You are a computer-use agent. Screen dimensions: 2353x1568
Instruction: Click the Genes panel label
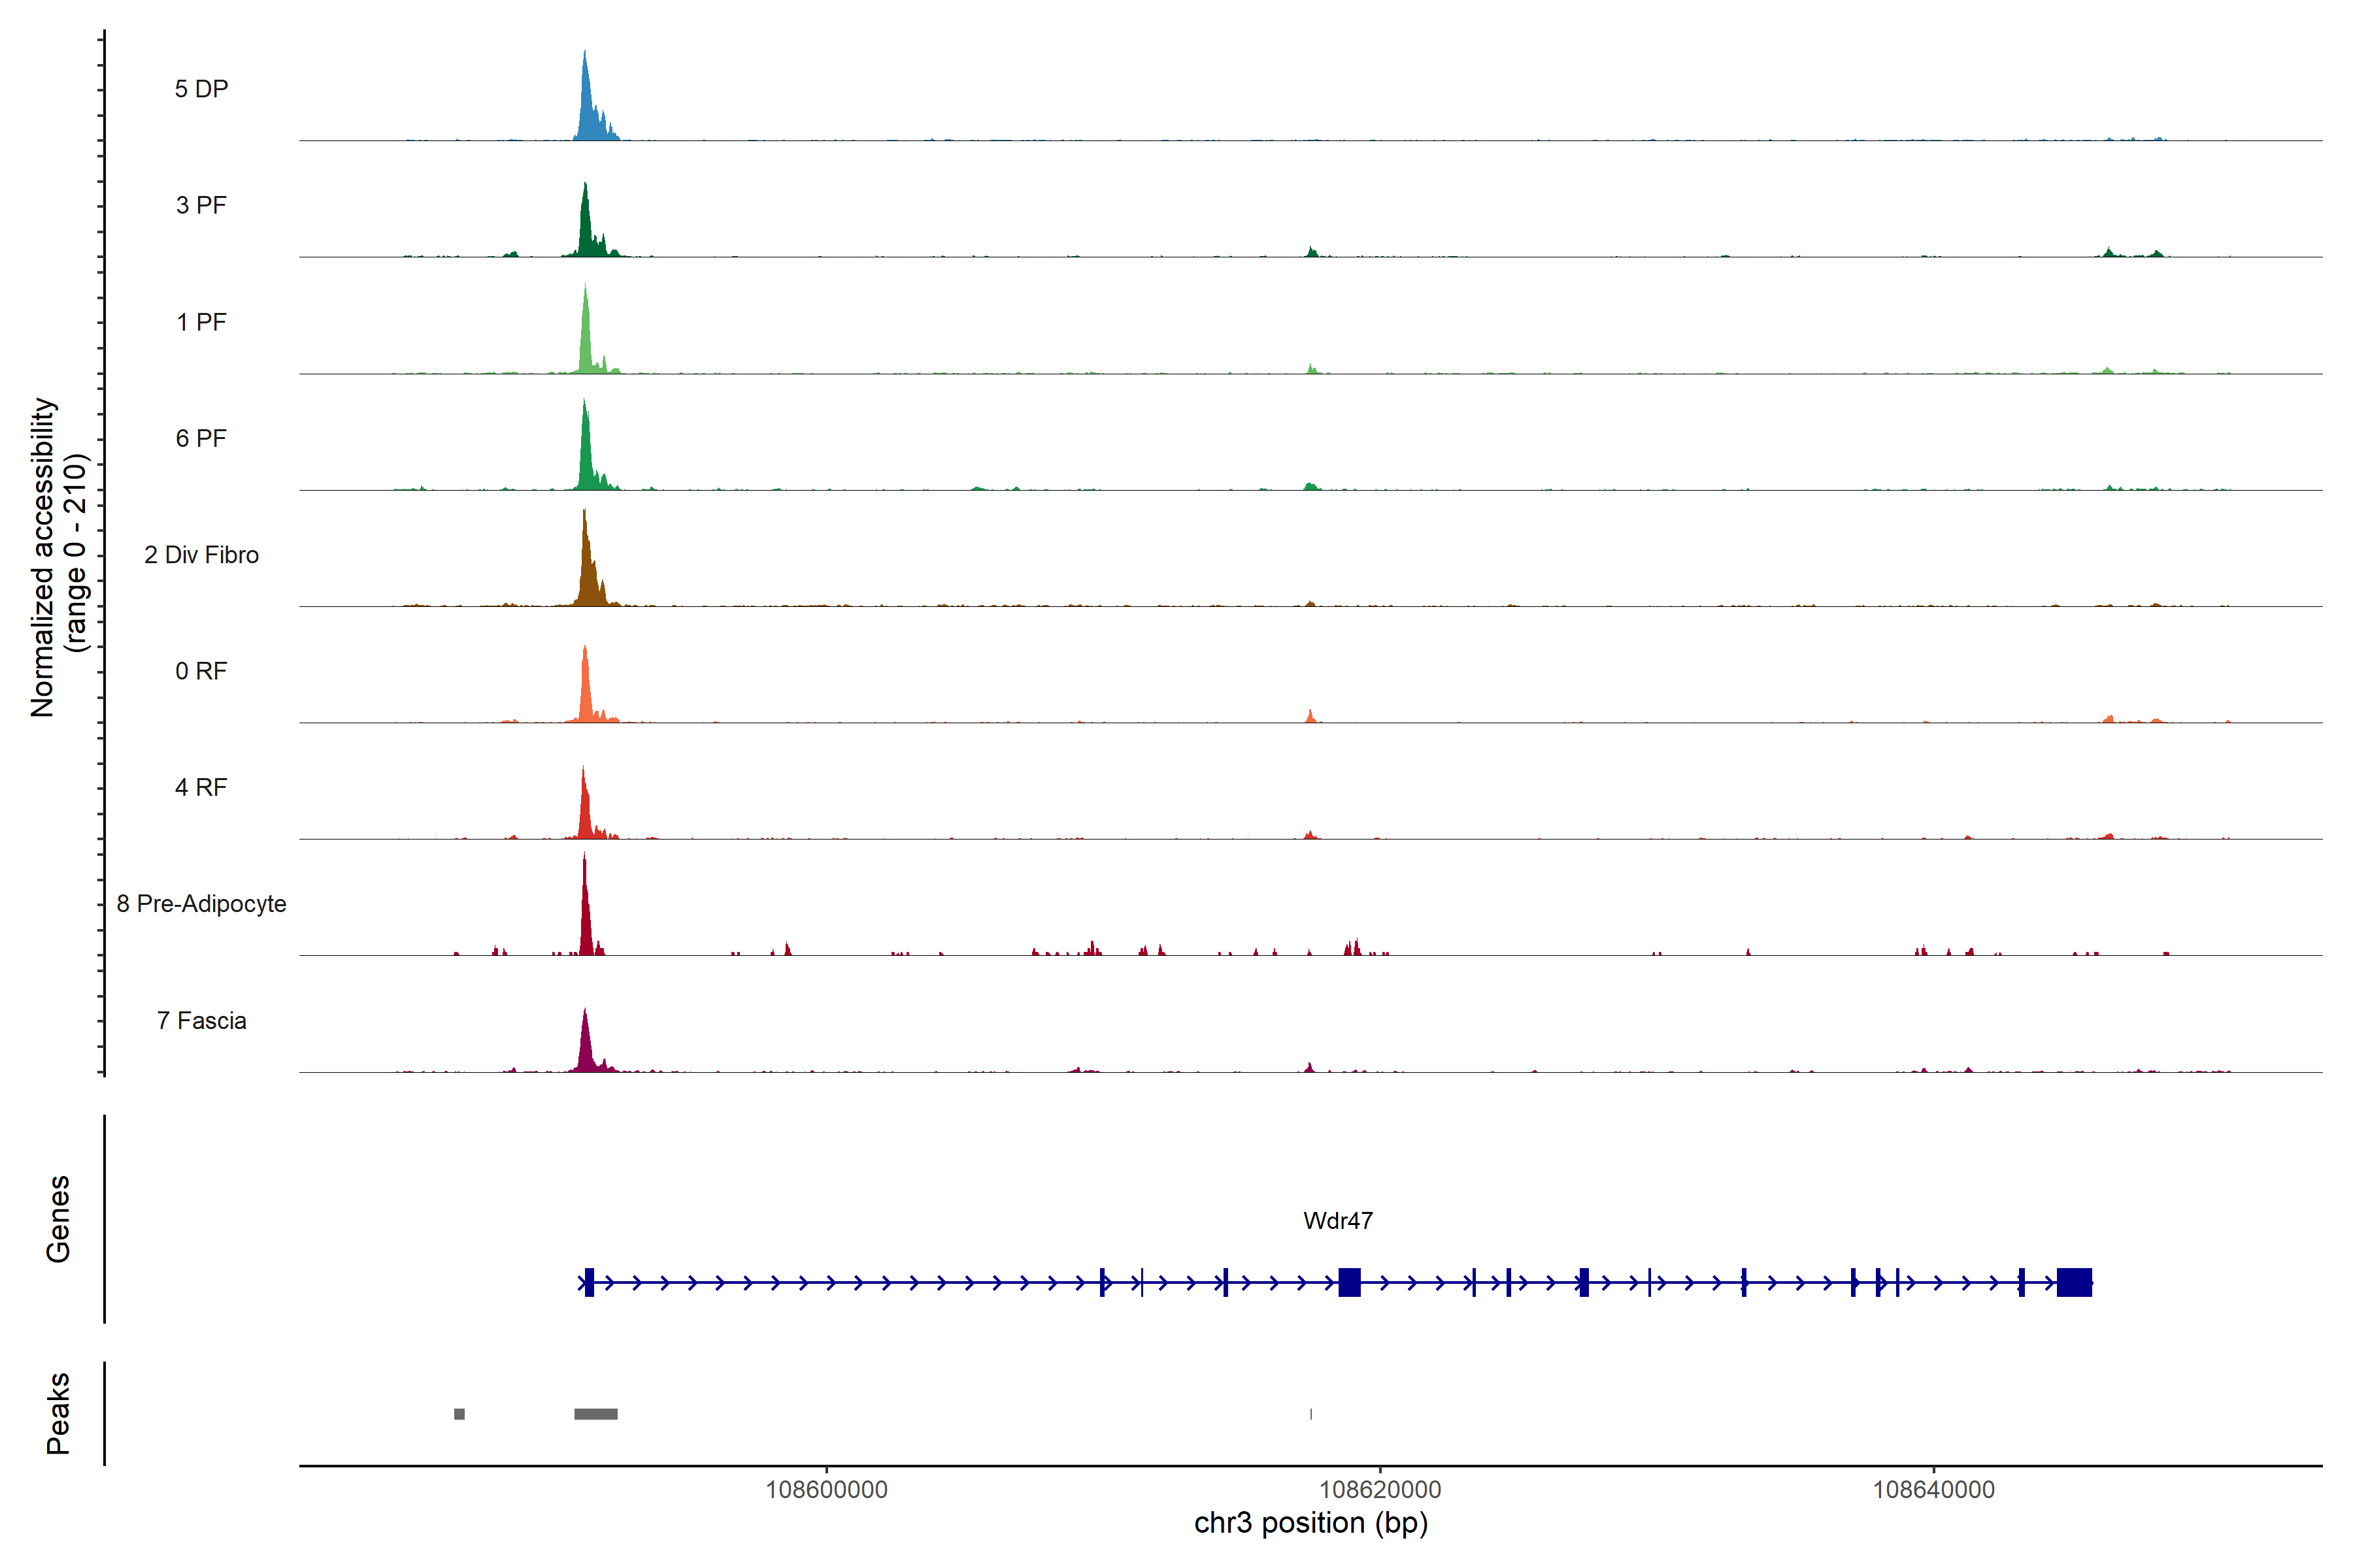[58, 1219]
